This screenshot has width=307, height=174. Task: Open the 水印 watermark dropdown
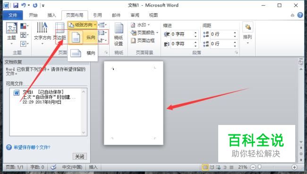pyautogui.click(x=140, y=25)
